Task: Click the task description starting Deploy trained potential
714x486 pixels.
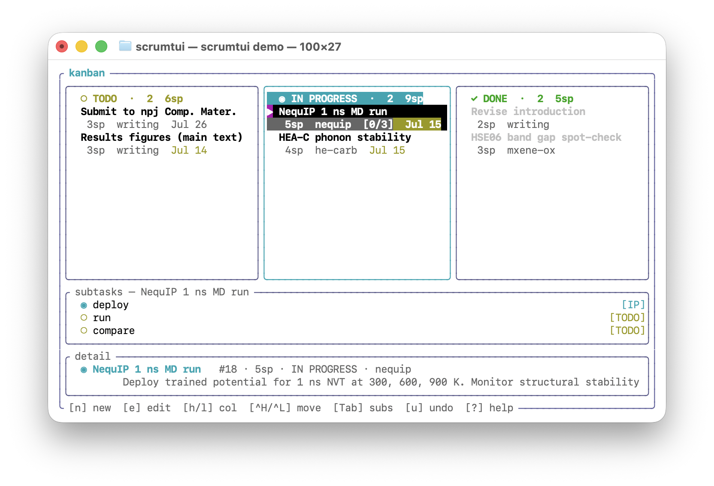Action: pyautogui.click(x=381, y=382)
